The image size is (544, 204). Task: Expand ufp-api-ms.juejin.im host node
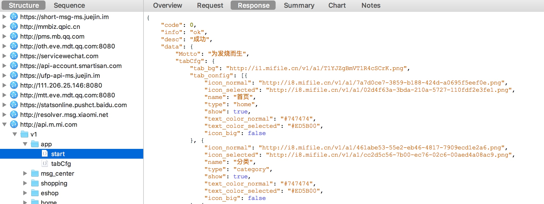[4, 75]
